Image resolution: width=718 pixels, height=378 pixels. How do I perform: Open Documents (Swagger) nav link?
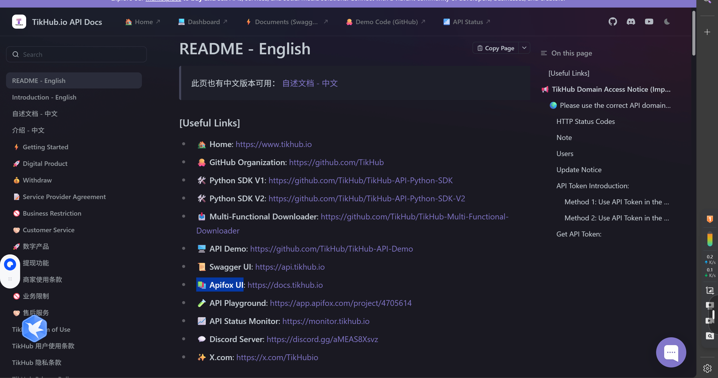pos(287,22)
